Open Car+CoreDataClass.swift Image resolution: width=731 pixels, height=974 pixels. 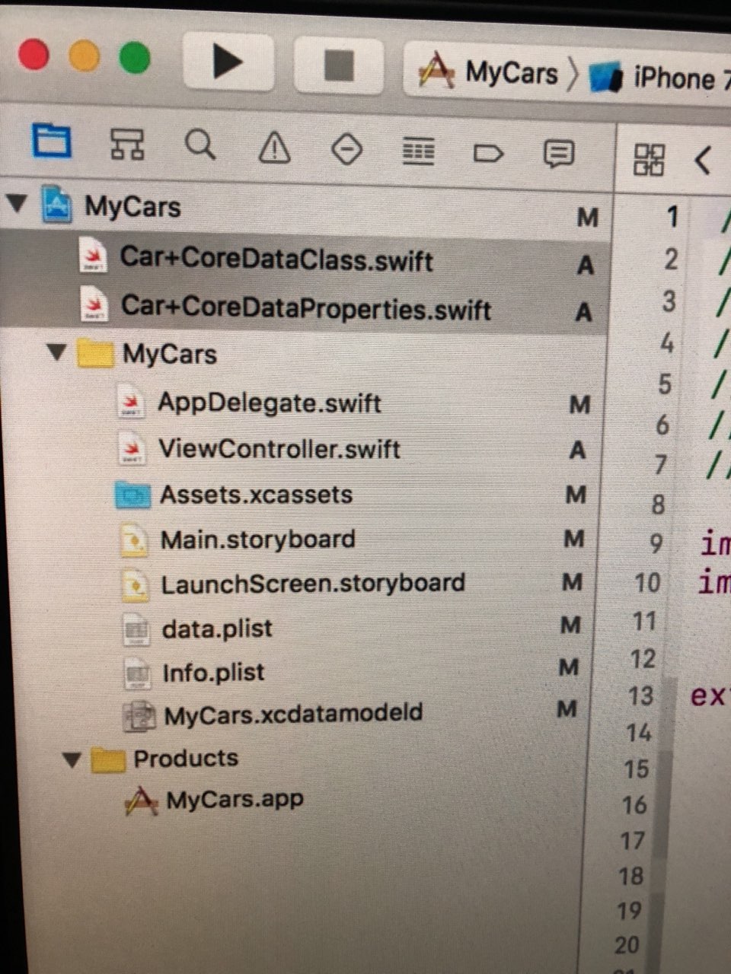pyautogui.click(x=276, y=259)
